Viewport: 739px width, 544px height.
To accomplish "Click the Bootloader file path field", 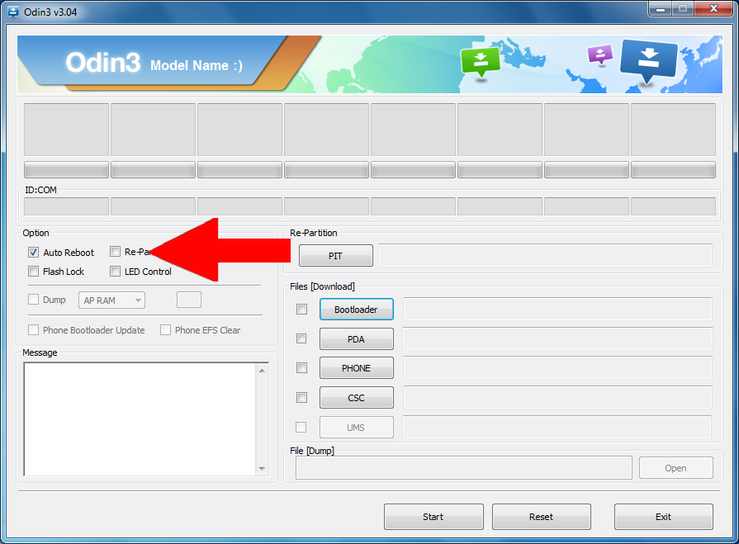I will (x=557, y=309).
